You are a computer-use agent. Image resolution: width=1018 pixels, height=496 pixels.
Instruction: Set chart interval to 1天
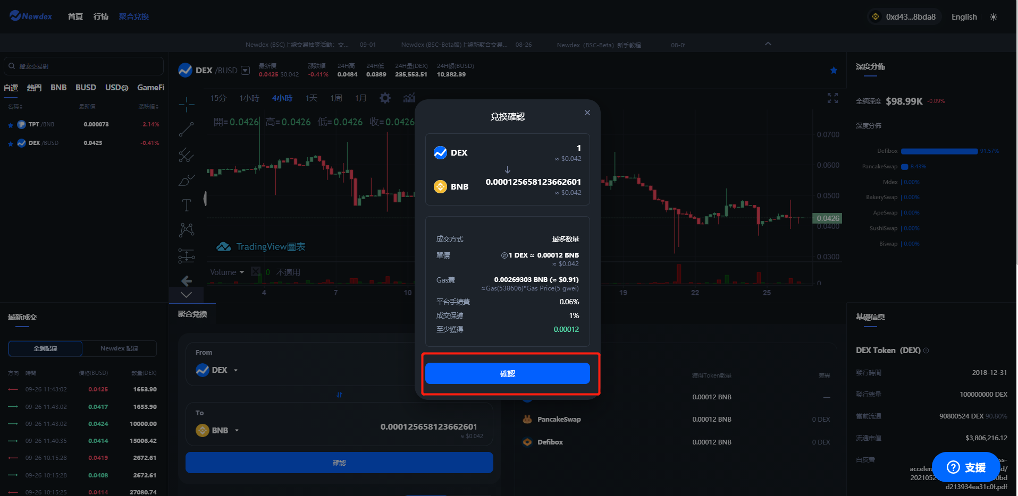(312, 98)
